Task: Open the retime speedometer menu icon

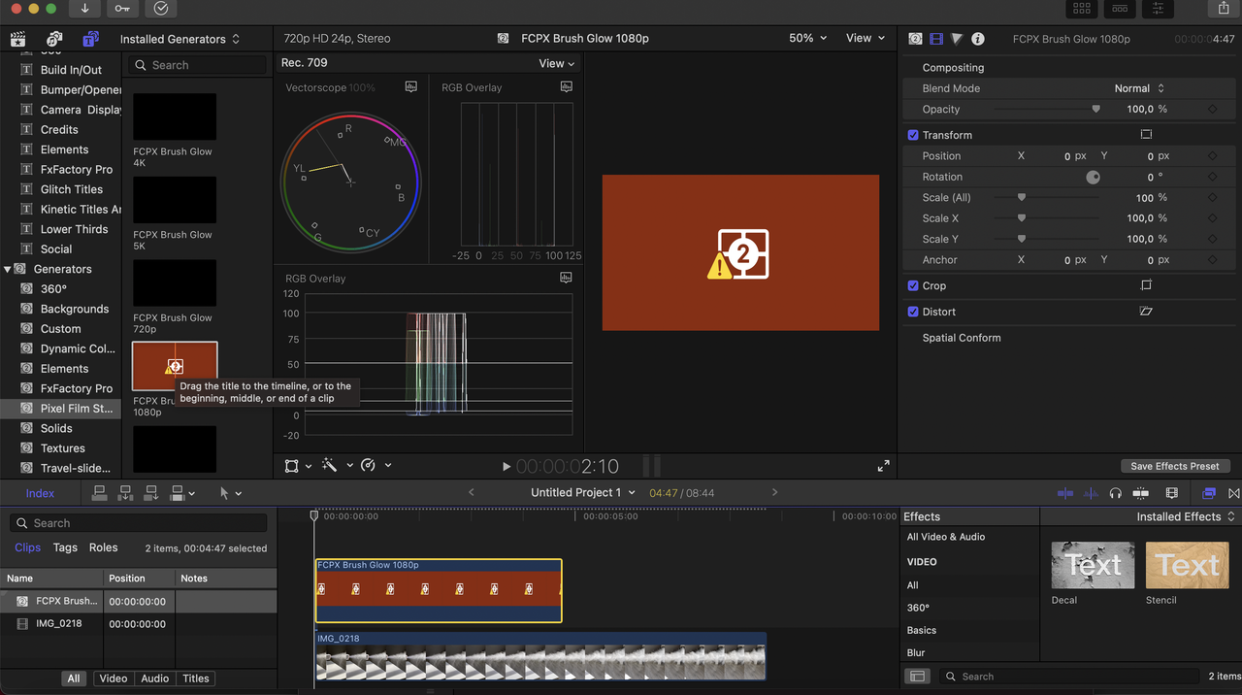Action: [368, 466]
